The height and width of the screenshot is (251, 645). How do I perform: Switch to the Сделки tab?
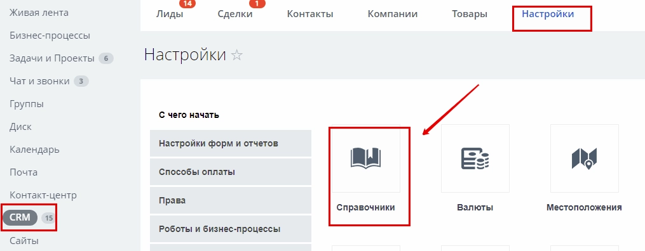click(235, 14)
